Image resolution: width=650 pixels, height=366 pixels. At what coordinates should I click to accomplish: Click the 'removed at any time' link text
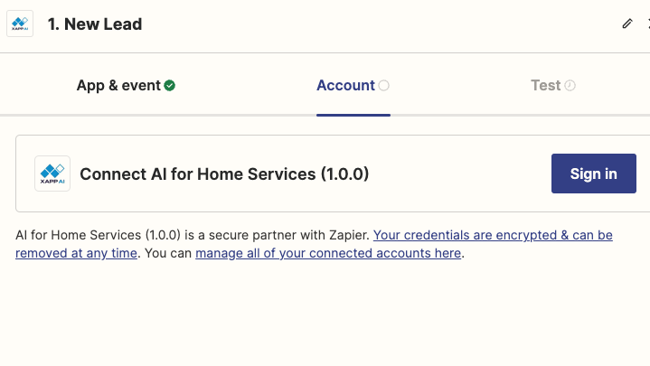(76, 253)
